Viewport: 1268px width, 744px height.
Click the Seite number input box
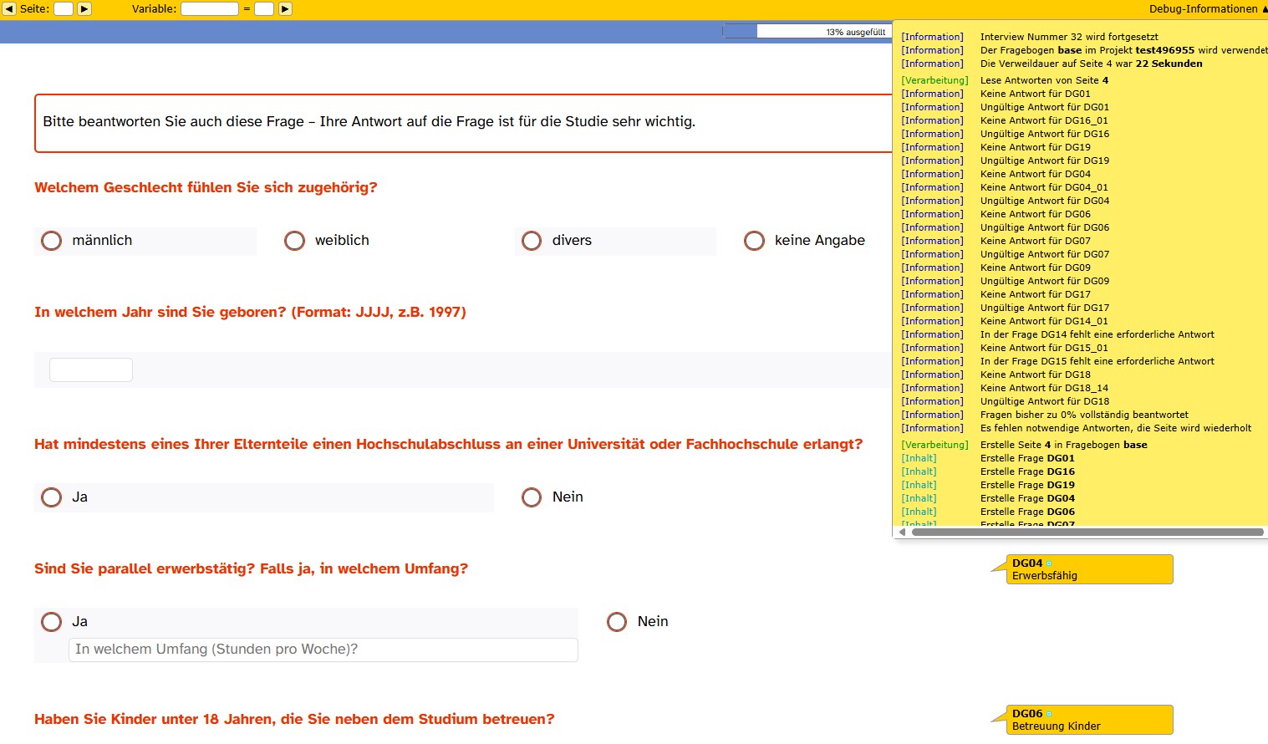[64, 9]
